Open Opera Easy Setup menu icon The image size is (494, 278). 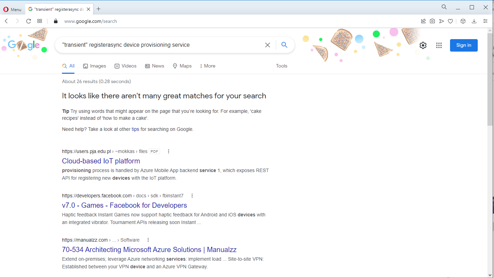pos(485,21)
